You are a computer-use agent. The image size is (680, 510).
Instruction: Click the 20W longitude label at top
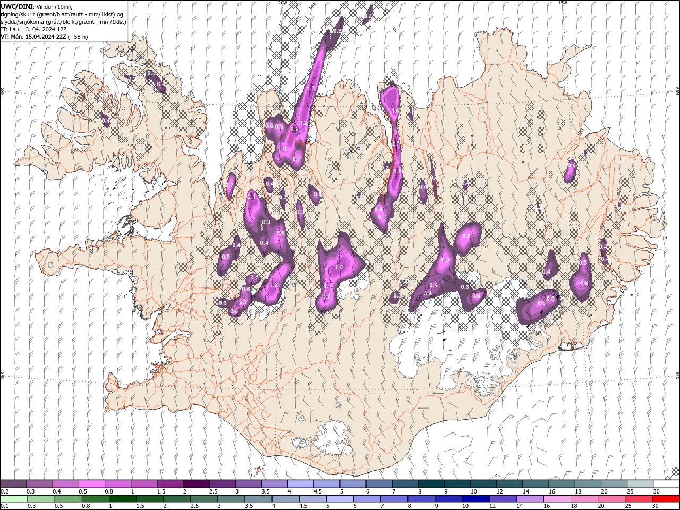[x=283, y=3]
